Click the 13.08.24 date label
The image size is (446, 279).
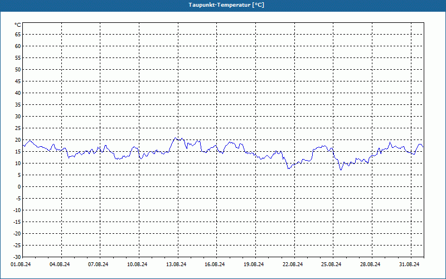coord(176,264)
